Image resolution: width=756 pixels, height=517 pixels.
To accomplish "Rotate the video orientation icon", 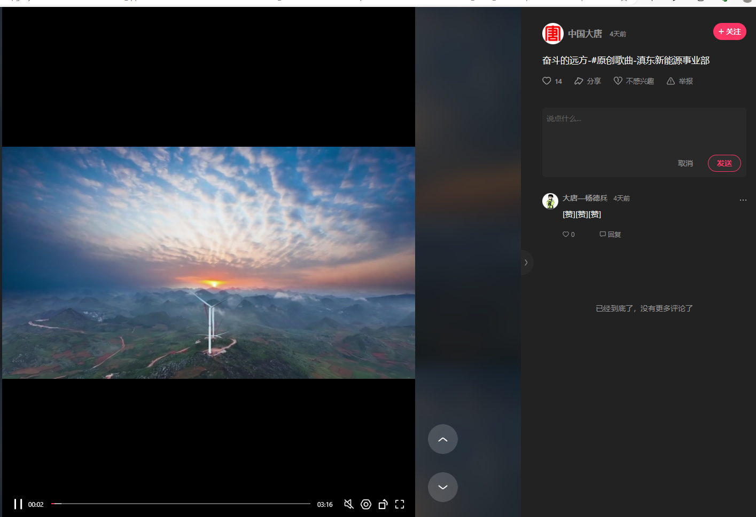I will (383, 504).
